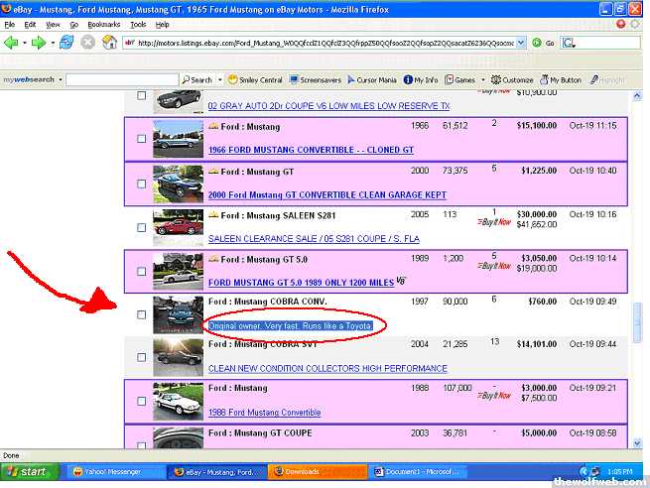Check the 1966 Mustang Convertible listing box
650x488 pixels.
pos(141,139)
